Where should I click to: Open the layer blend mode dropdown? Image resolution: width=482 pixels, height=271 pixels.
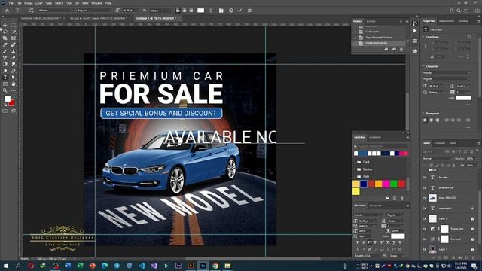[x=437, y=159]
